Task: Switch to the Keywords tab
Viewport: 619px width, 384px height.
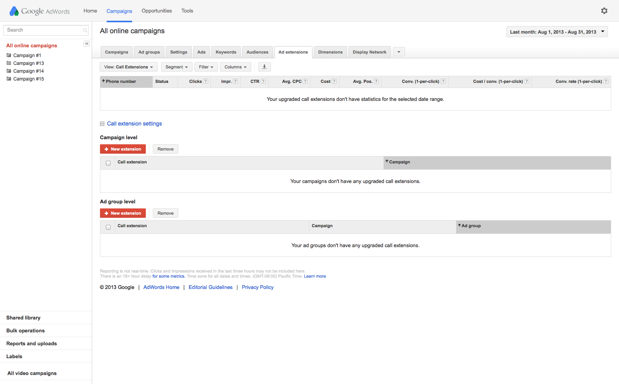Action: pyautogui.click(x=226, y=52)
